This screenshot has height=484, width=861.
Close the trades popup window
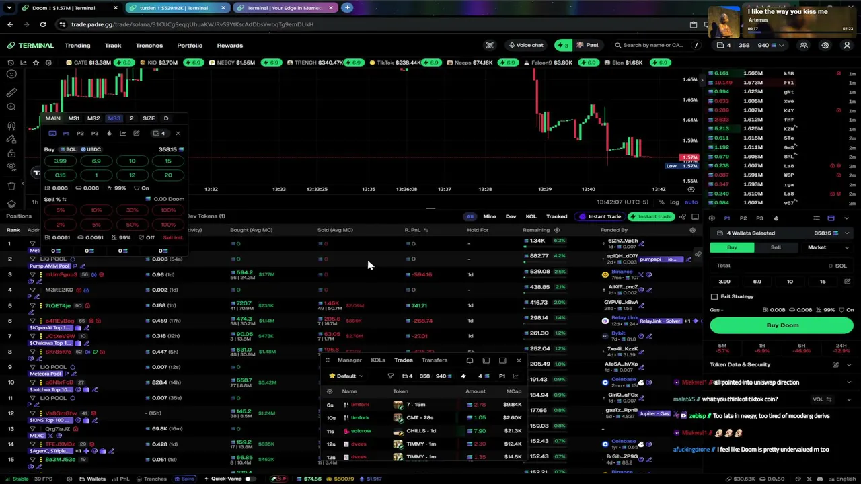click(519, 360)
